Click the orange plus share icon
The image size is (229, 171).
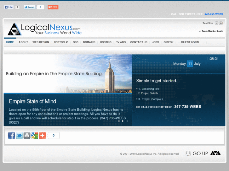click(42, 136)
